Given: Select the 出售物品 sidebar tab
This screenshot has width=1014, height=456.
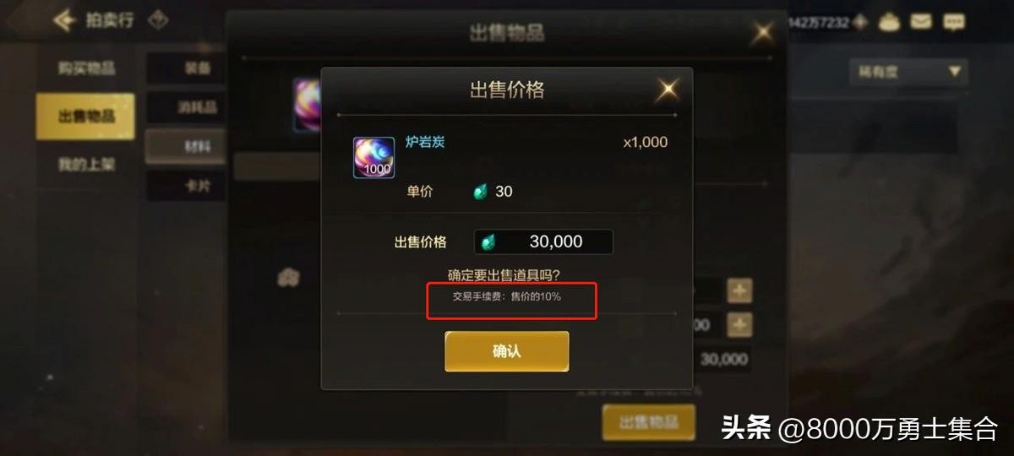Looking at the screenshot, I should click(x=85, y=117).
